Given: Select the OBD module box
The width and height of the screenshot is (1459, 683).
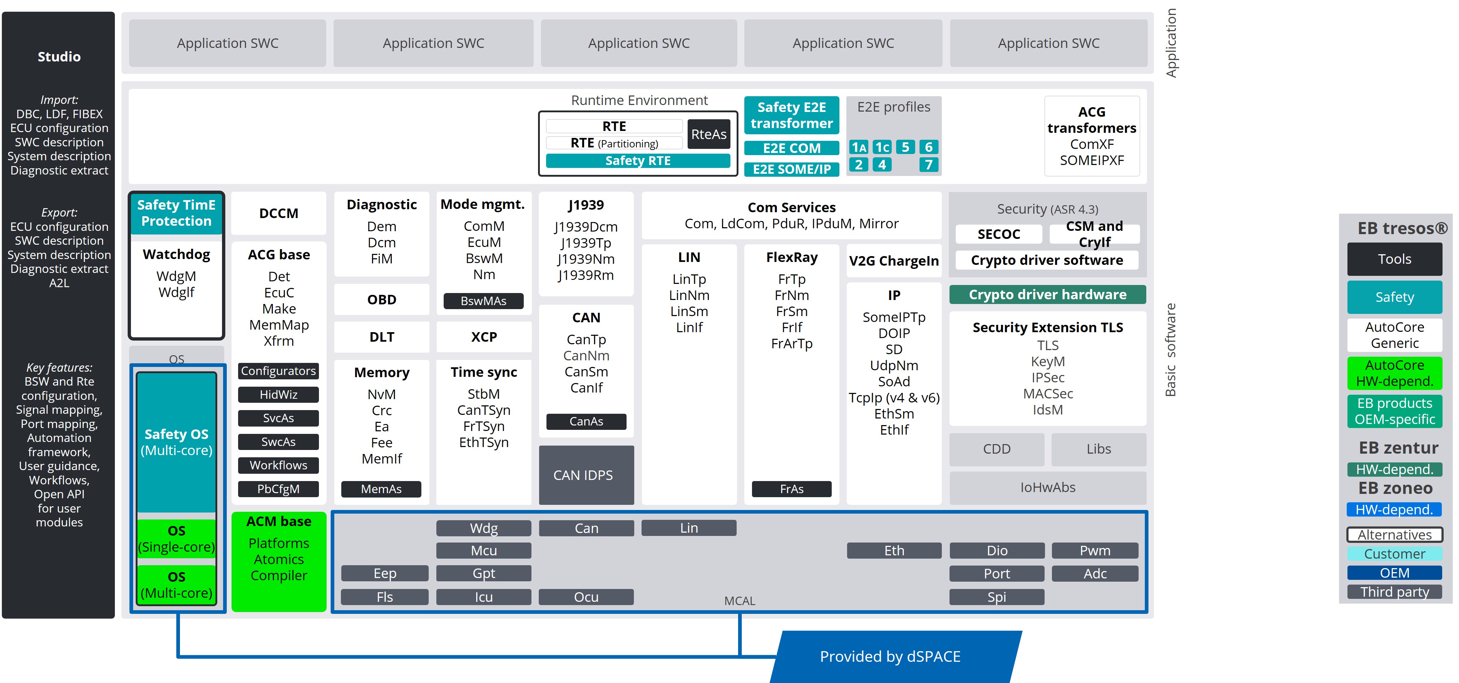Looking at the screenshot, I should point(382,300).
